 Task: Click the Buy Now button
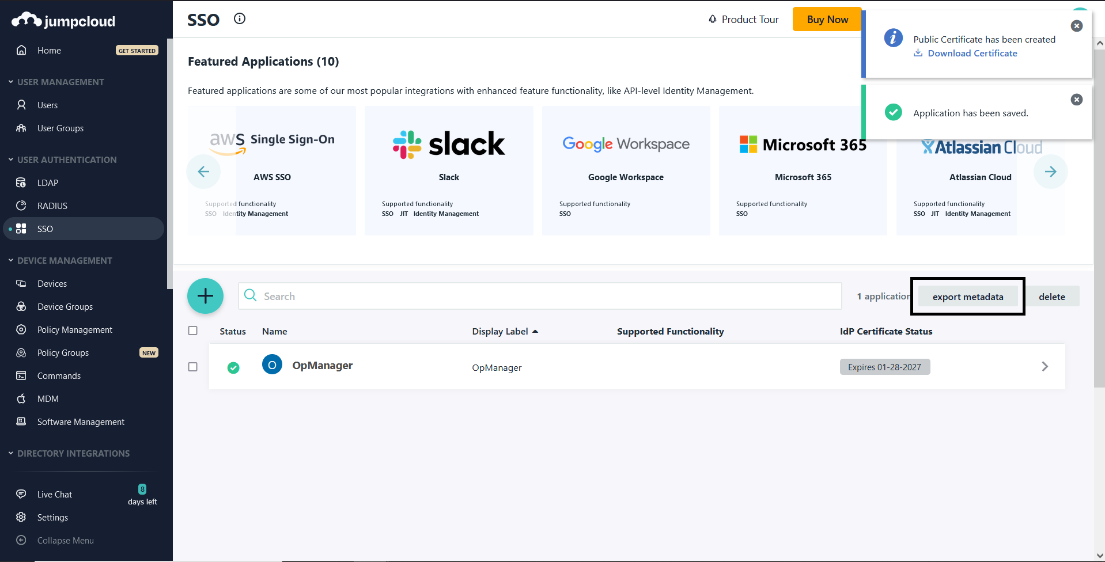827,19
